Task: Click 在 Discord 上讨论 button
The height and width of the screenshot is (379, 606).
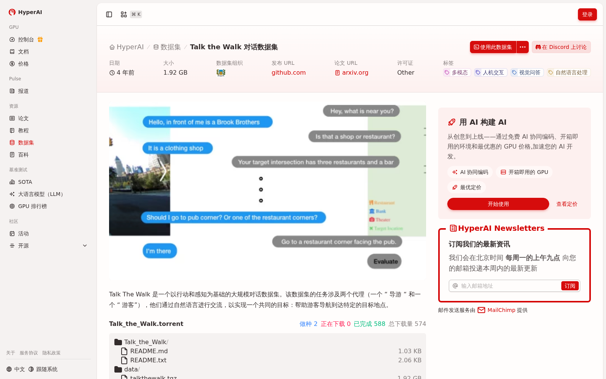Action: (x=561, y=47)
